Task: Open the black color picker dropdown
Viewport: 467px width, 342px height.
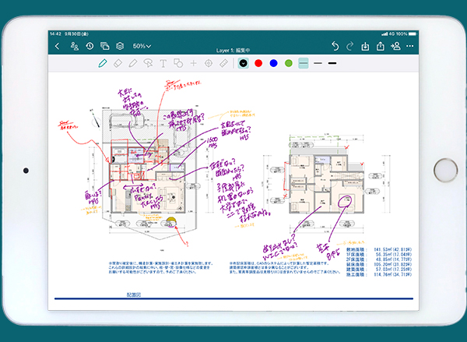Action: click(x=244, y=62)
